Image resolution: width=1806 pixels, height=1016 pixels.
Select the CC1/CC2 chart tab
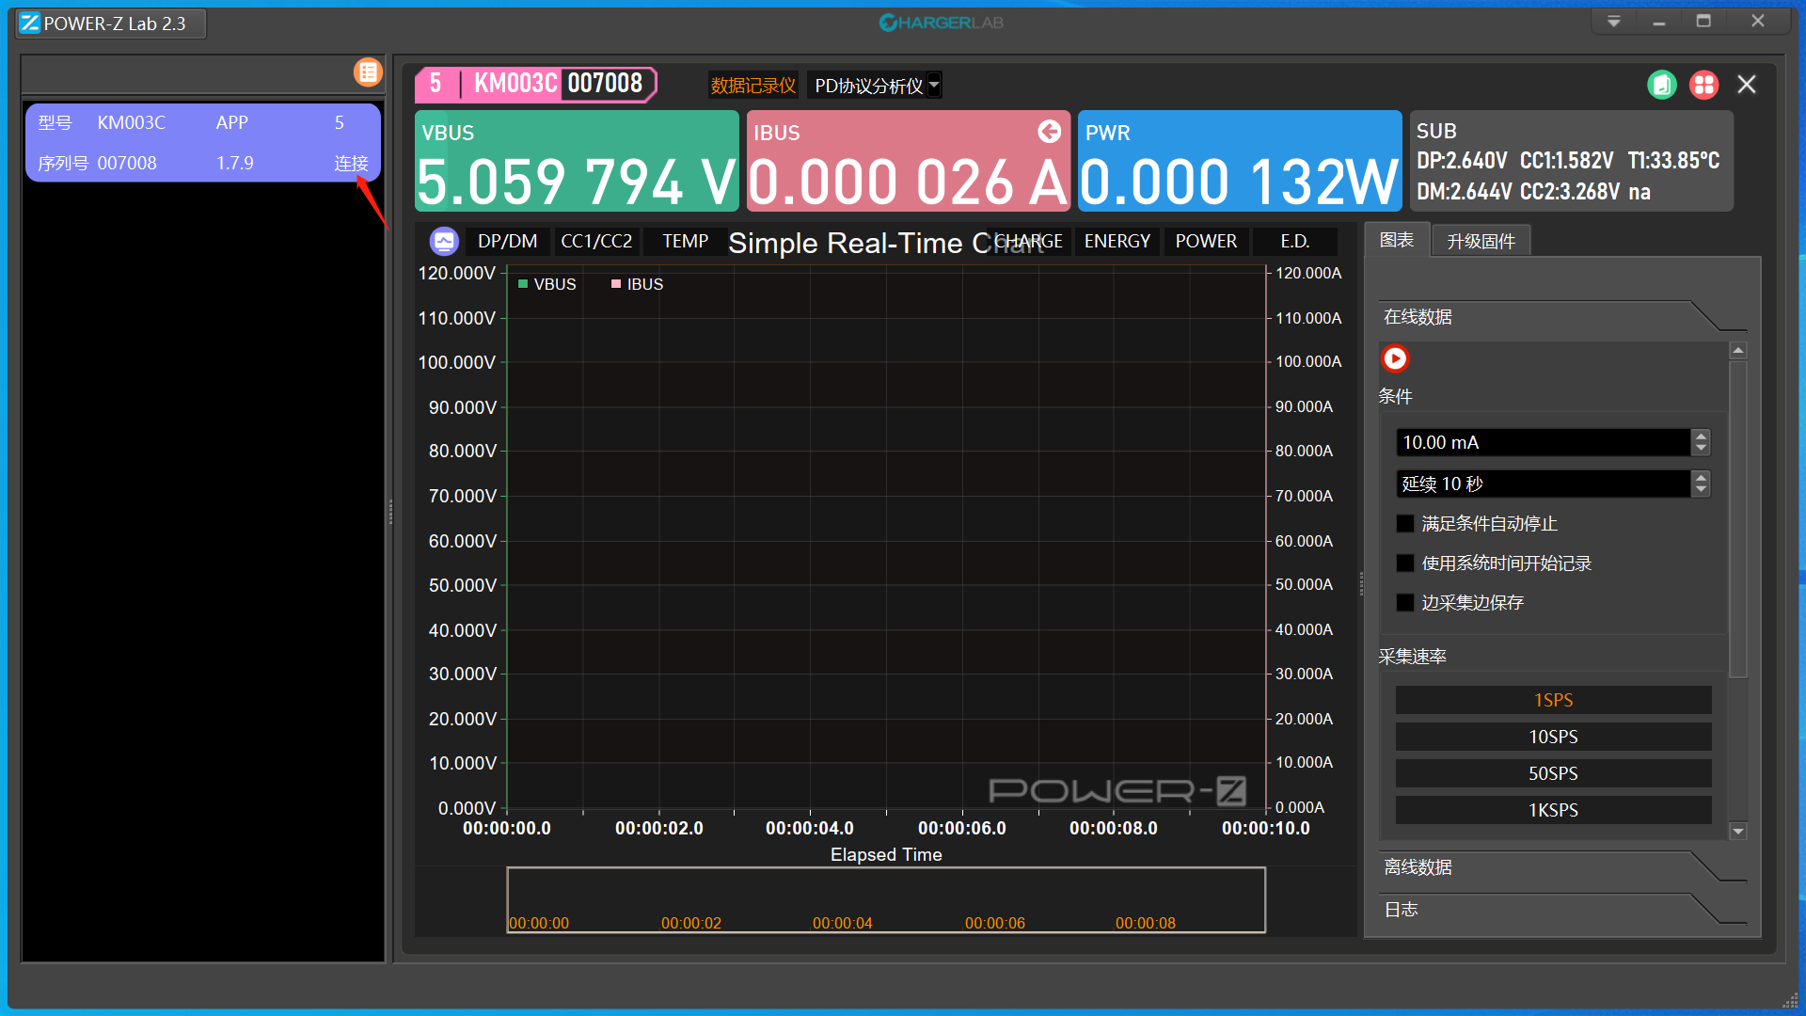[x=596, y=242]
